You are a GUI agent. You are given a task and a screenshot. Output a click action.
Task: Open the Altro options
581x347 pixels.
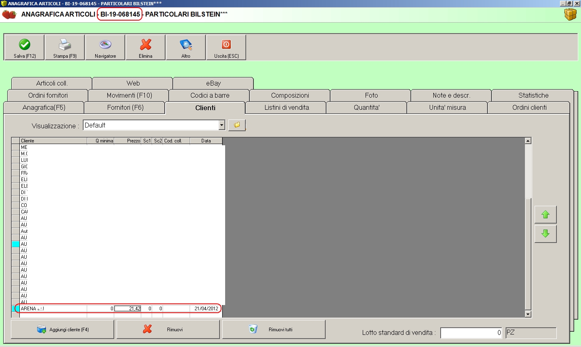point(186,48)
